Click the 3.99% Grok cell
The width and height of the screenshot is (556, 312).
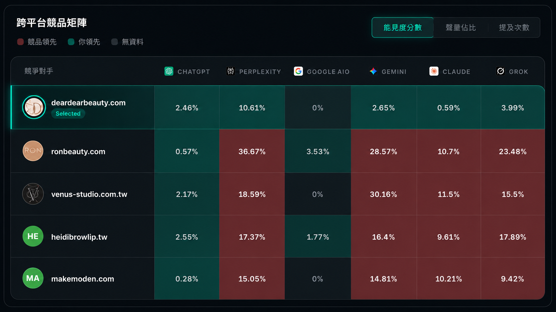[x=513, y=107]
